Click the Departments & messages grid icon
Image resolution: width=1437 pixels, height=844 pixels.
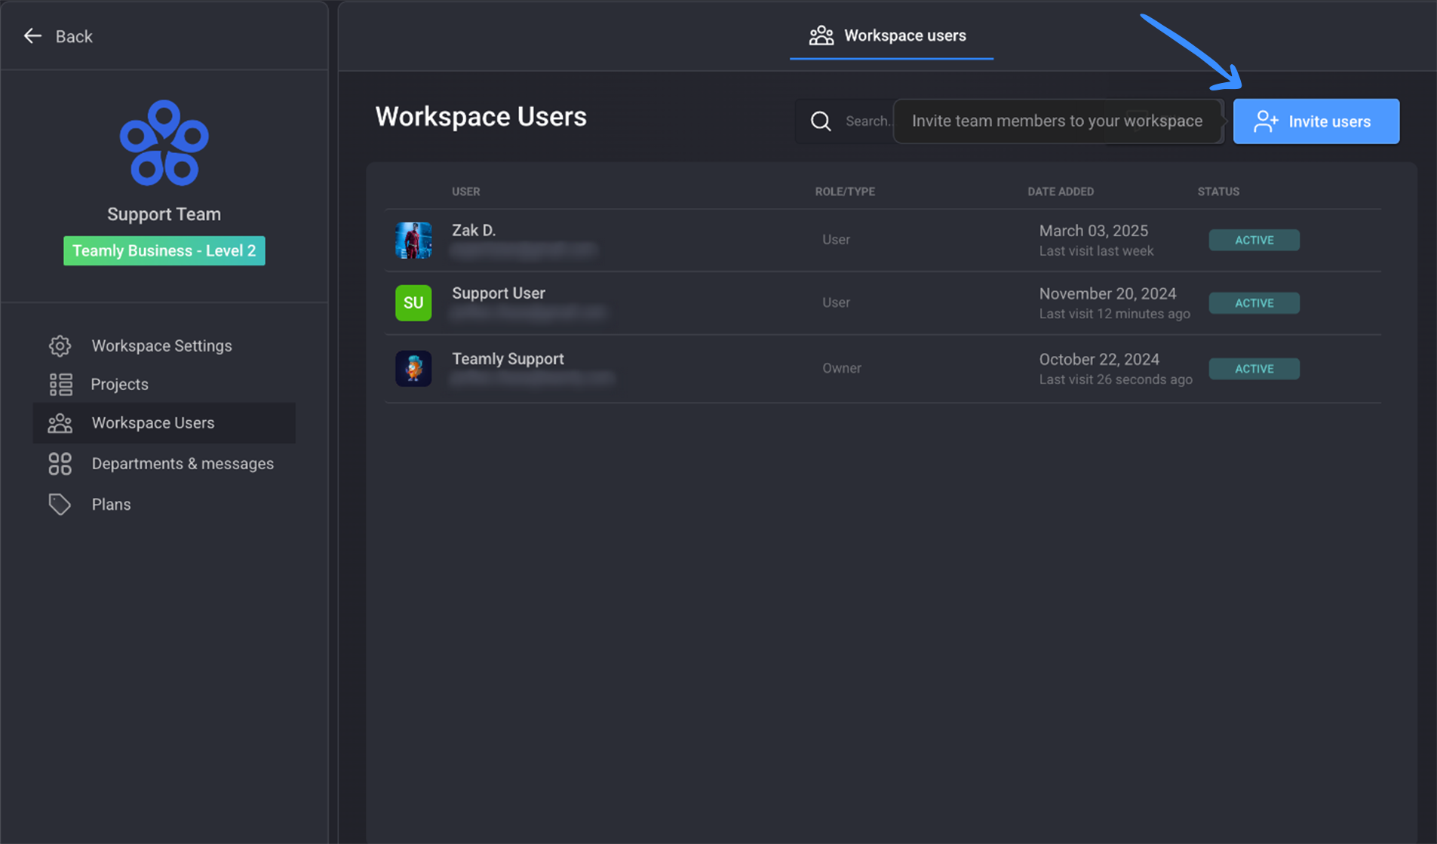pos(60,463)
